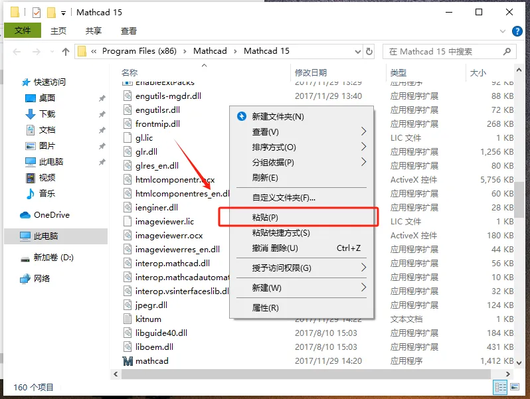Viewport: 530px width, 399px height.
Task: Choose 自定义文件夹(F)... menu item
Action: point(302,198)
